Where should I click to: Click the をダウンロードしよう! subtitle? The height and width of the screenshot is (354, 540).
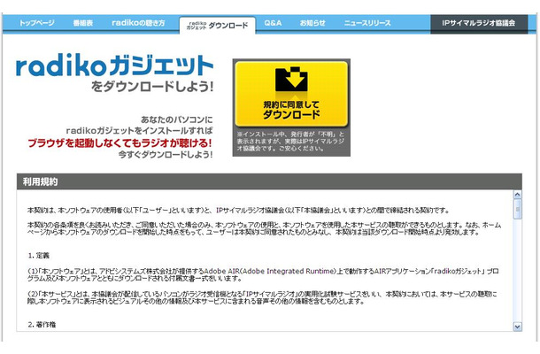152,87
